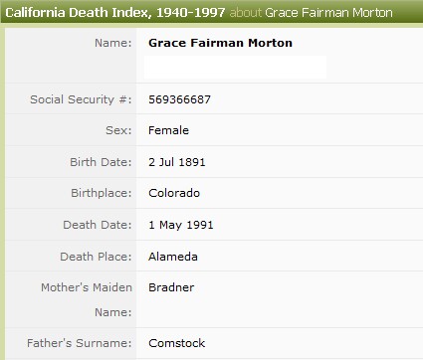Click the death place Alameda
The width and height of the screenshot is (423, 360).
173,257
